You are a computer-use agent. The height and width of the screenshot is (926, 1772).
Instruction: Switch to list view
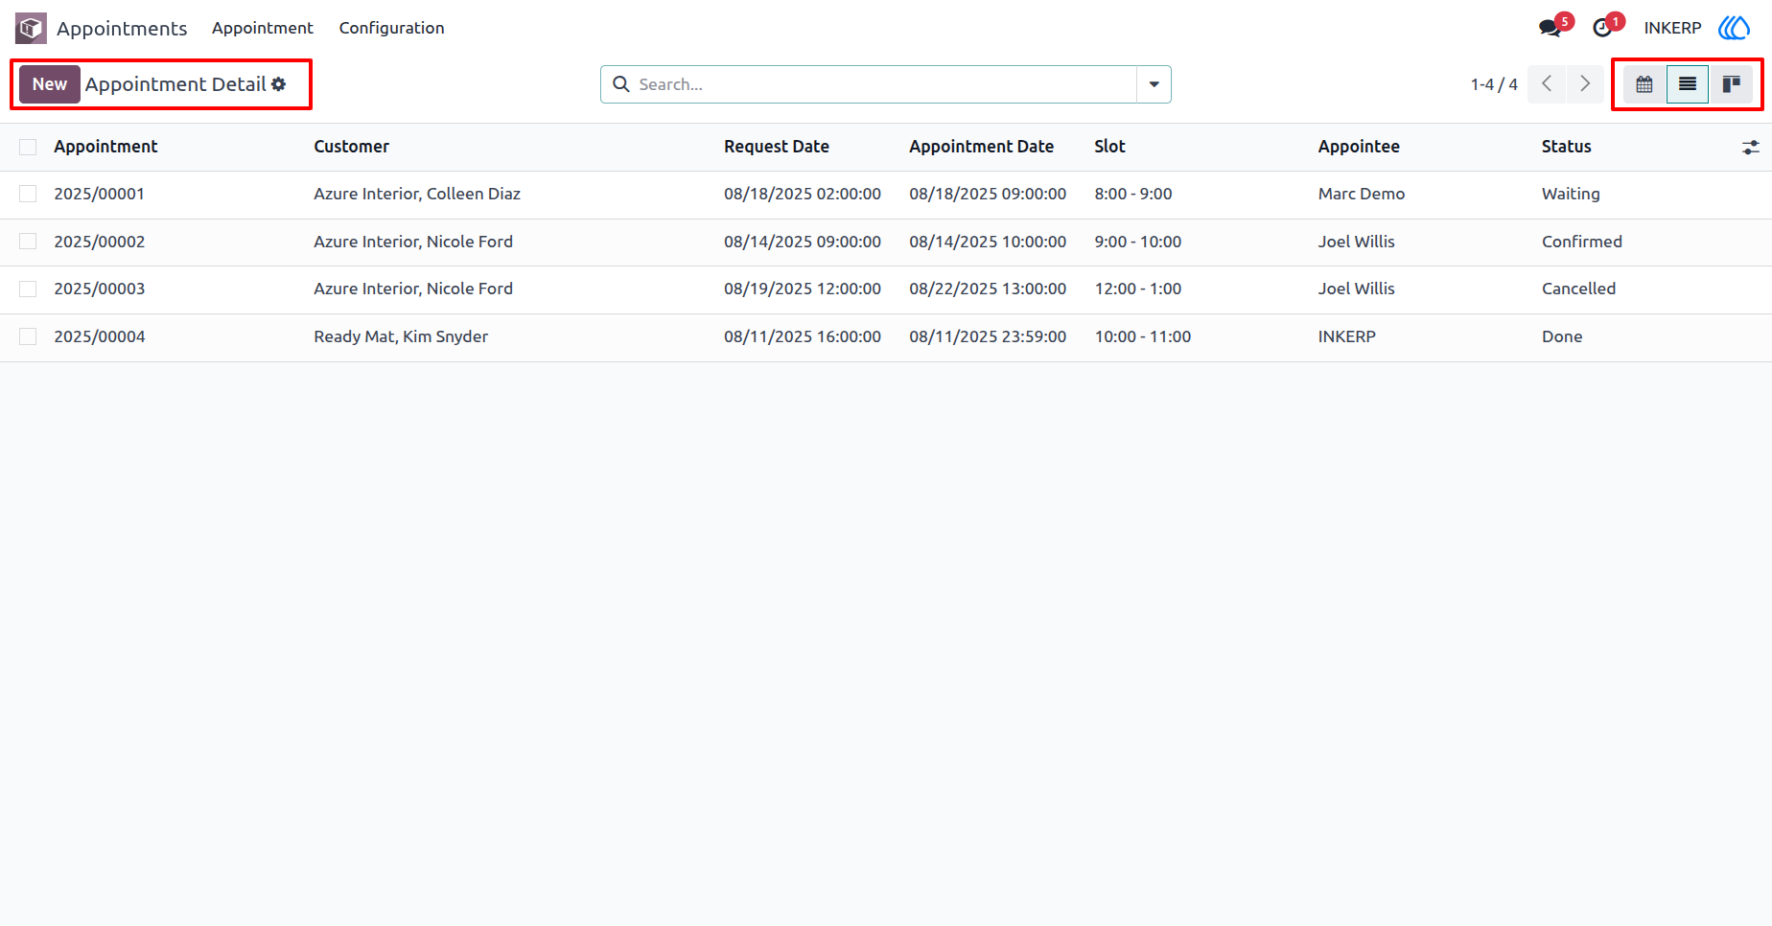tap(1688, 84)
